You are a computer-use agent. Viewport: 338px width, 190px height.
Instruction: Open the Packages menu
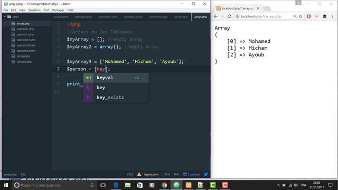tap(58, 10)
